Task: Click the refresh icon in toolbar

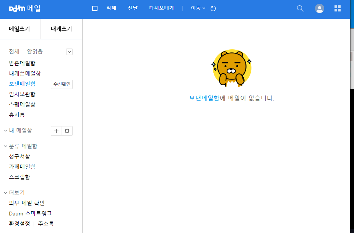Action: click(x=213, y=8)
